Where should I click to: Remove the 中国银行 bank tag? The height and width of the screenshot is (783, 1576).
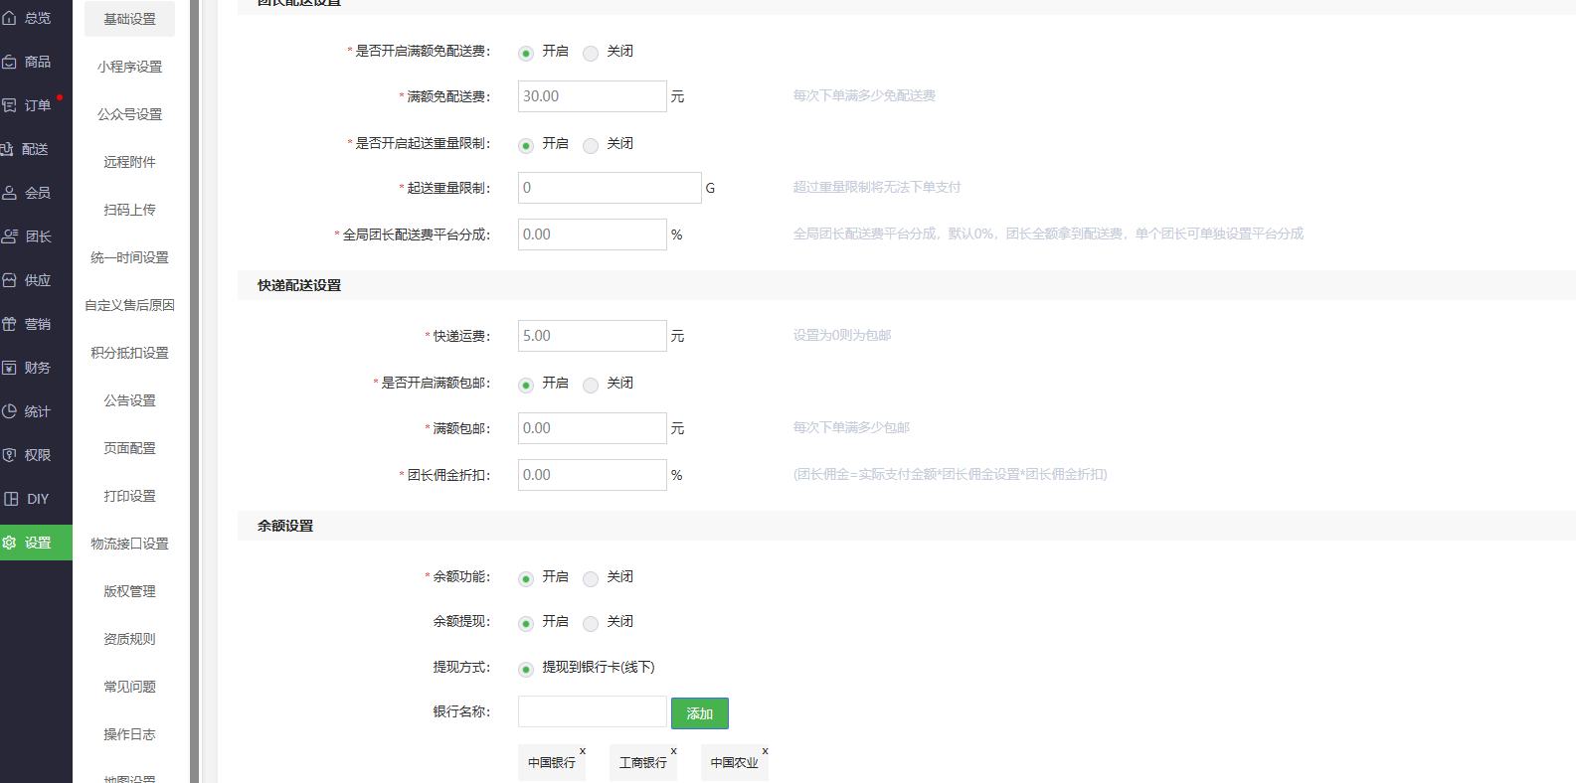583,751
